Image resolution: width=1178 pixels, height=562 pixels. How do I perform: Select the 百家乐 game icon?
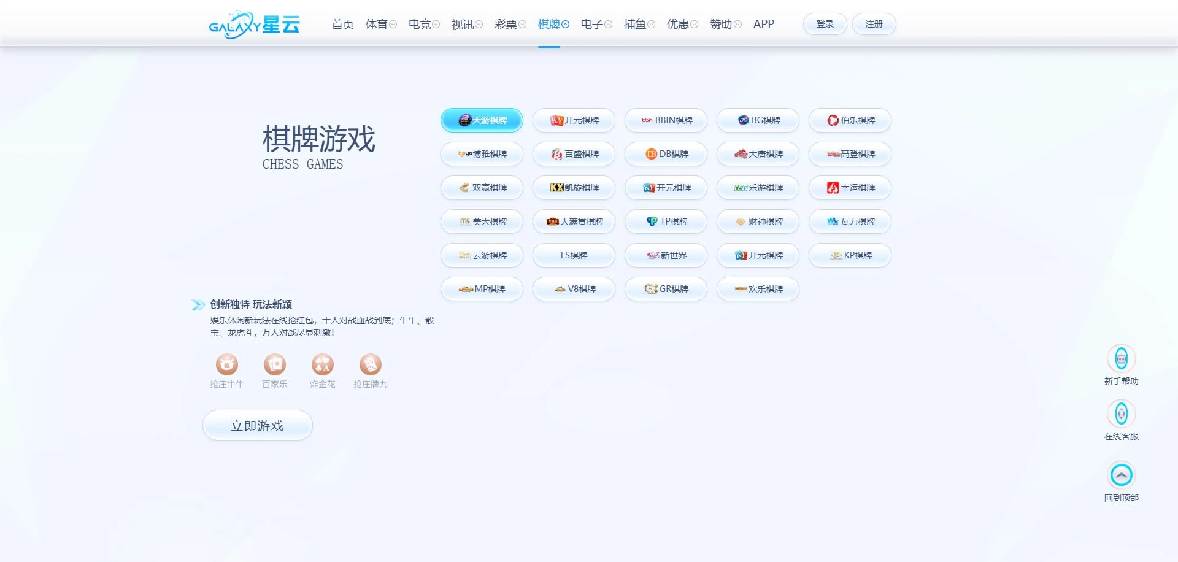pos(274,363)
